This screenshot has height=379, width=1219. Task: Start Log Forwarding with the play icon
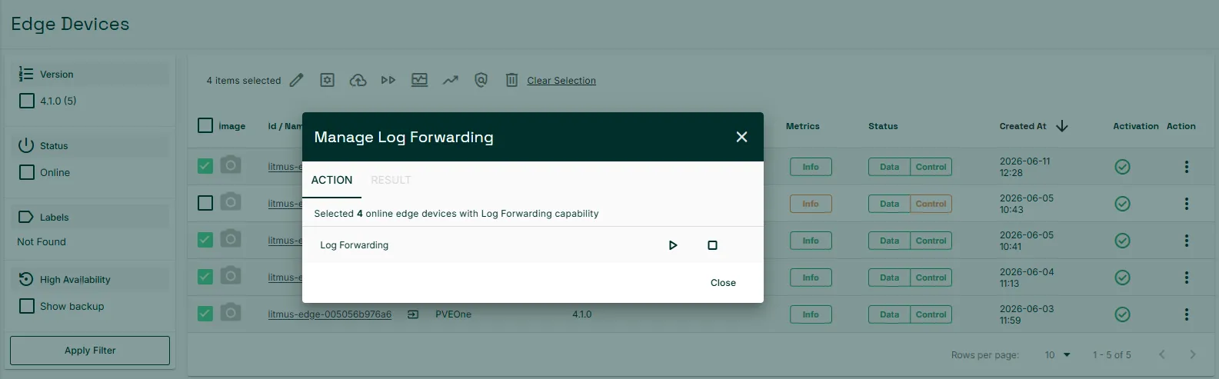[x=673, y=245]
